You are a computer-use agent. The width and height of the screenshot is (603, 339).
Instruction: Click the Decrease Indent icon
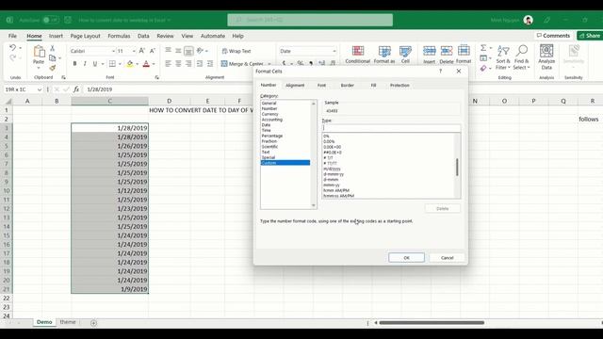click(200, 64)
